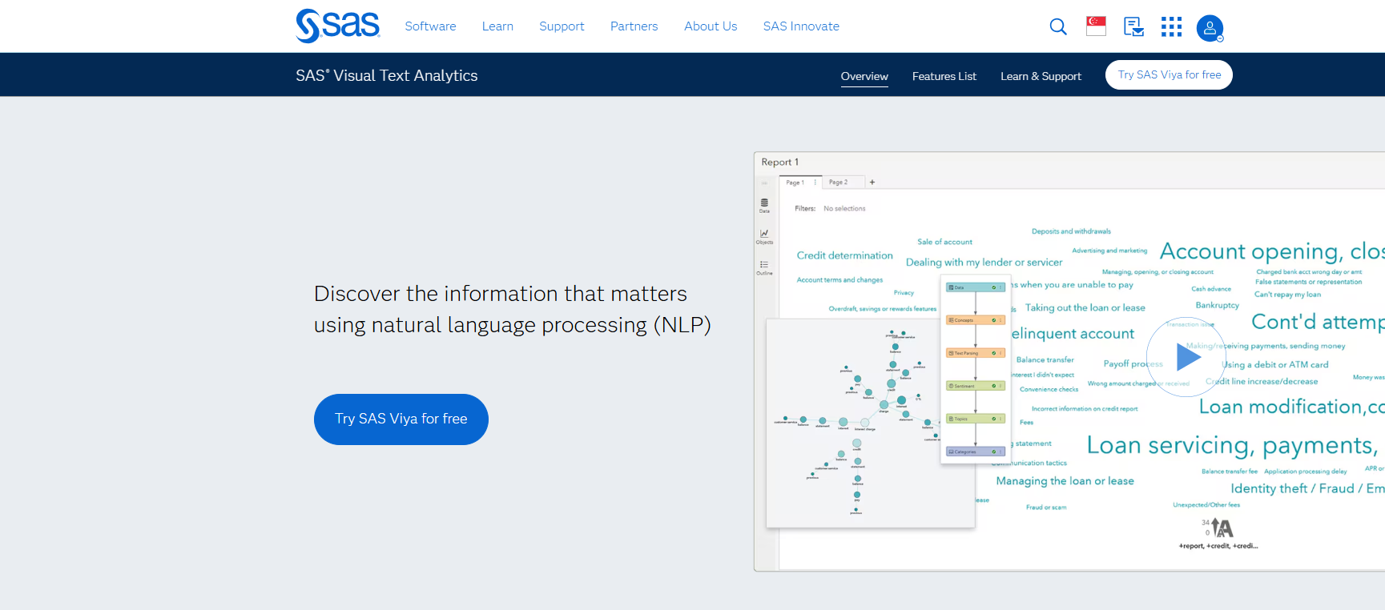Switch to the Features List tab
1385x610 pixels.
tap(944, 76)
